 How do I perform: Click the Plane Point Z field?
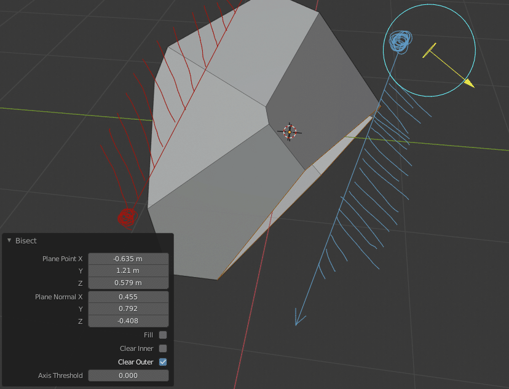pyautogui.click(x=128, y=283)
